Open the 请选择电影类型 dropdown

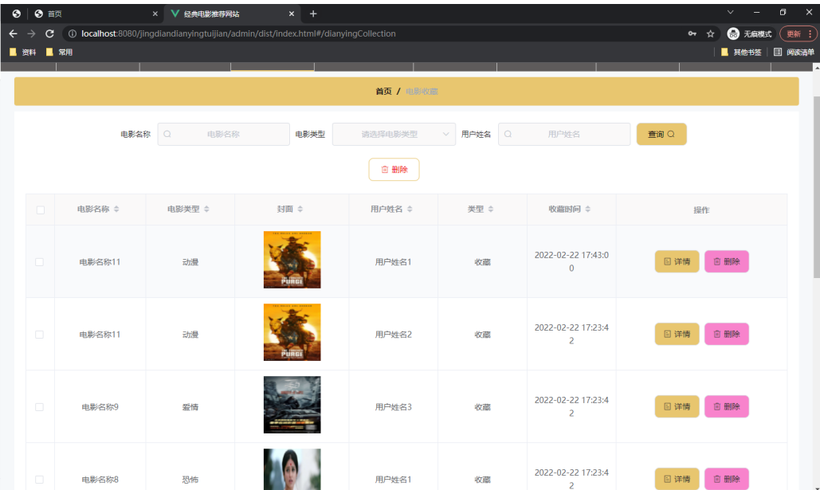tap(394, 134)
